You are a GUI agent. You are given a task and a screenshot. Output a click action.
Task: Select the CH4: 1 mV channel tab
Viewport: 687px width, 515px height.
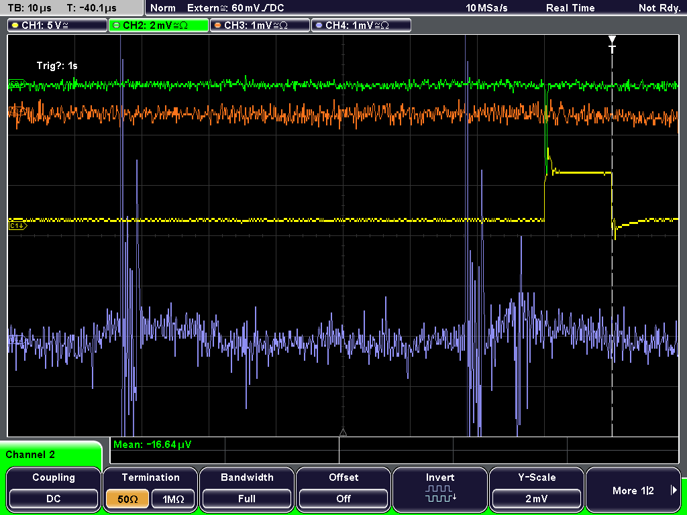[361, 25]
